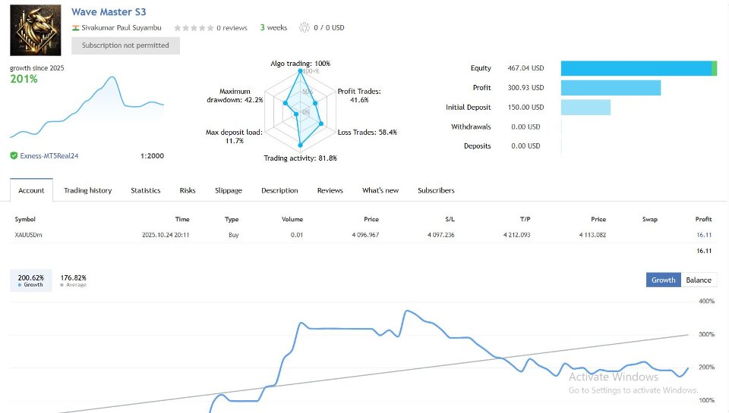729x413 pixels.
Task: Open the Exness-MT5Real24 broker link
Action: 49,156
